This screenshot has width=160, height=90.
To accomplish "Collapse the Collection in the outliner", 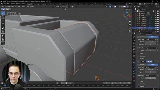I will (x=135, y=11).
